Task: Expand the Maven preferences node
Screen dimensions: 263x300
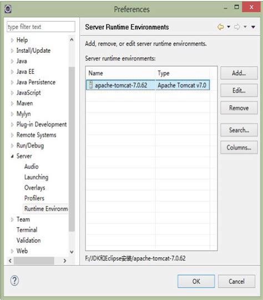Action: (12, 103)
